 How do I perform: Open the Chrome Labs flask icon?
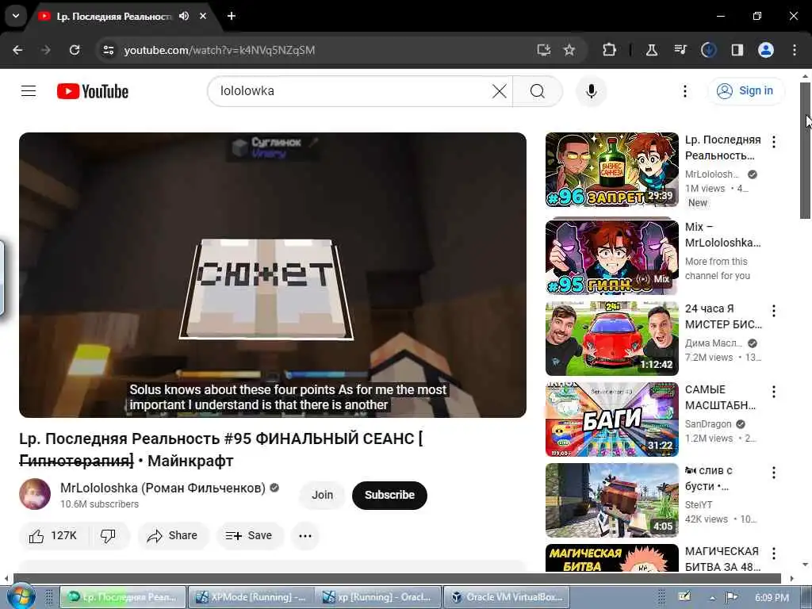click(x=652, y=50)
